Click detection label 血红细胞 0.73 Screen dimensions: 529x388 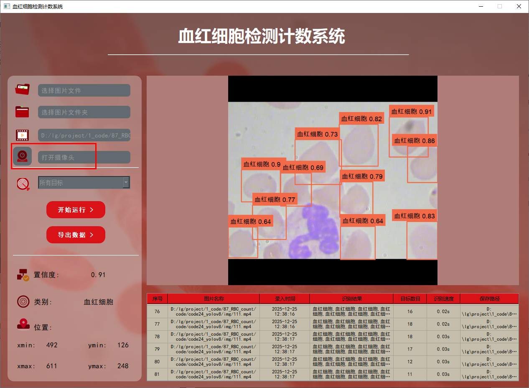click(x=318, y=134)
